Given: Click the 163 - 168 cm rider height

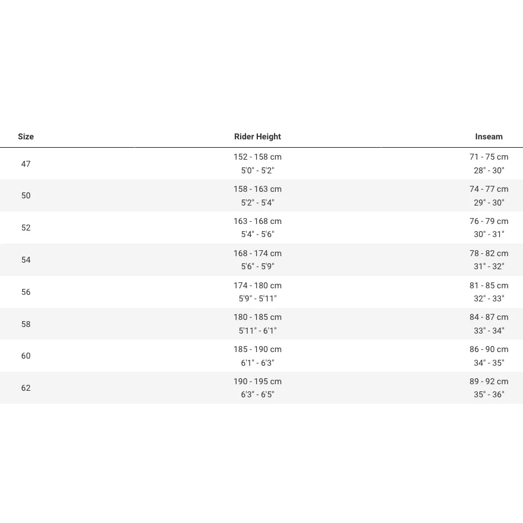Looking at the screenshot, I should click(257, 221).
